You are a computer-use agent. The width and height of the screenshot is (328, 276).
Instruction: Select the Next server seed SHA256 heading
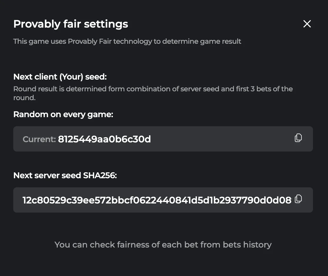[65, 175]
